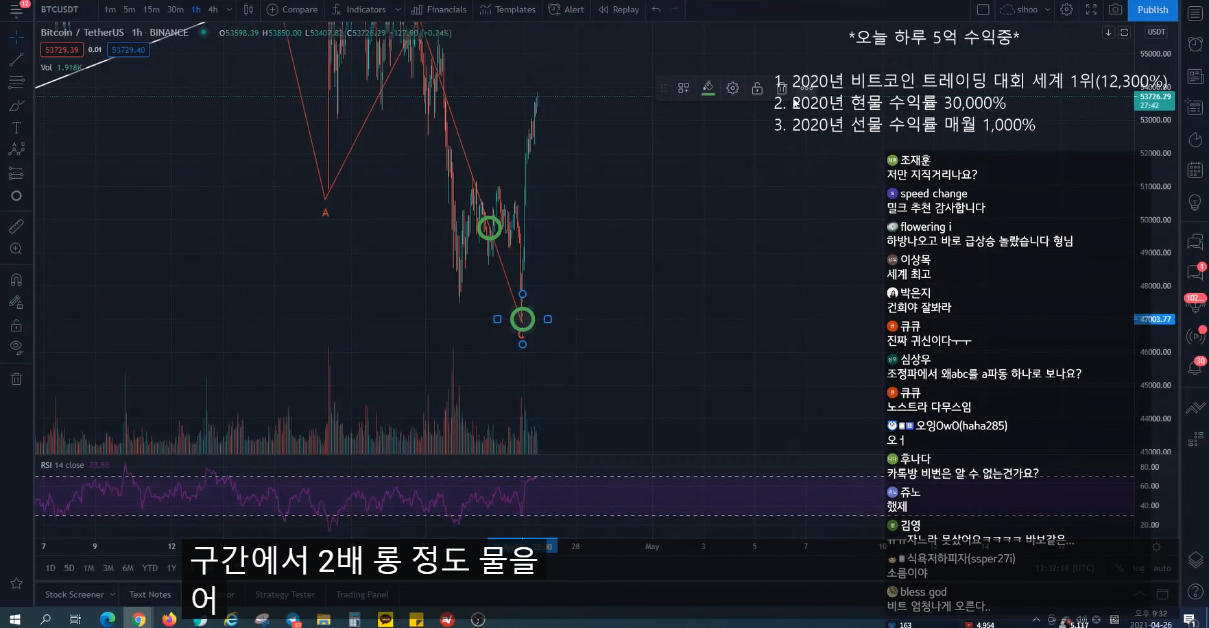Open the icons/shapes tool in left toolbar
The image size is (1209, 628).
[x=16, y=196]
